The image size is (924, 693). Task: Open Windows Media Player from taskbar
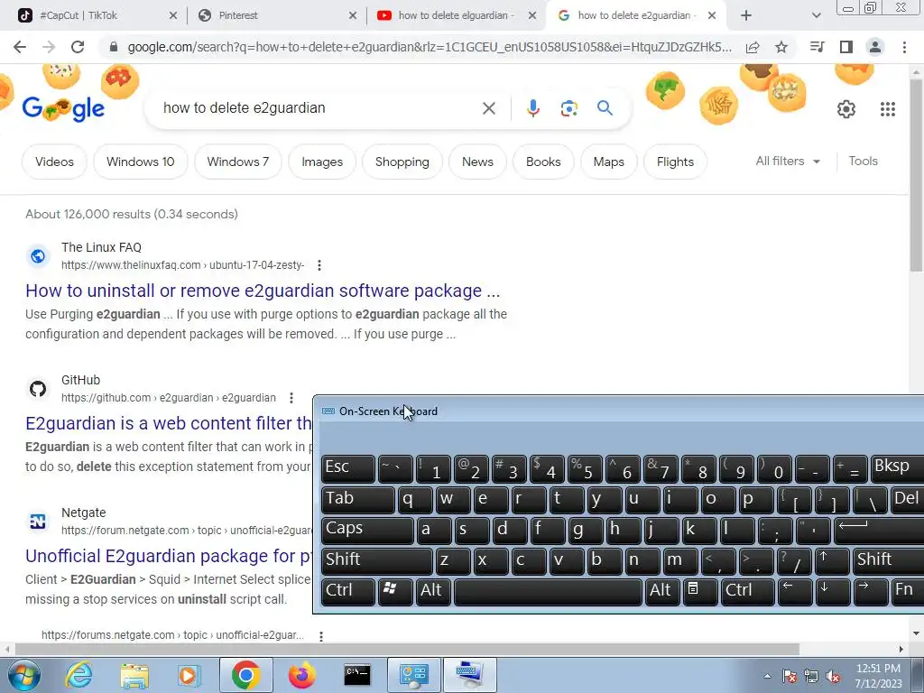tap(189, 675)
